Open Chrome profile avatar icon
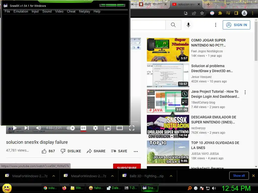The height and width of the screenshot is (193, 258). tap(244, 13)
